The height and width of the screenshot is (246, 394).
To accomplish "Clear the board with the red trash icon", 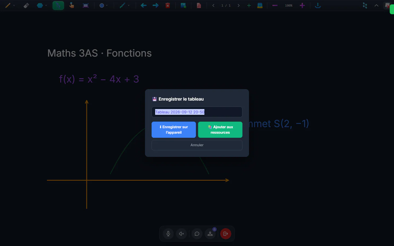I will pyautogui.click(x=168, y=5).
